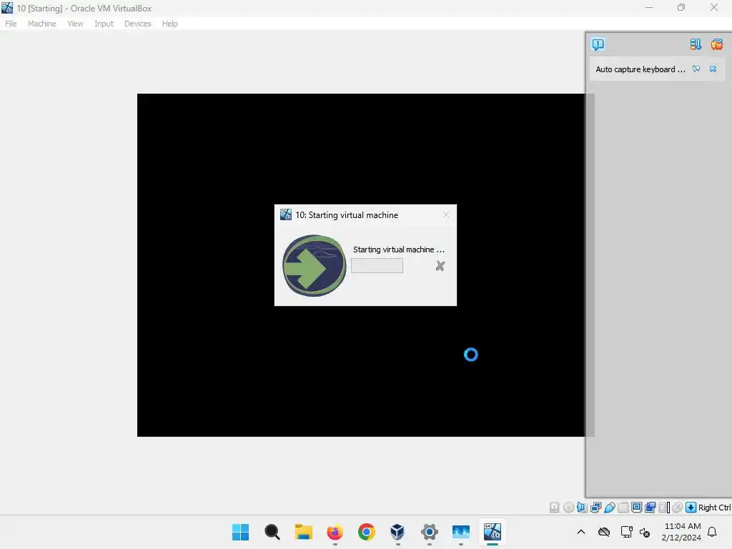
Task: Click the crossed-out cloud tray icon
Action: click(604, 532)
